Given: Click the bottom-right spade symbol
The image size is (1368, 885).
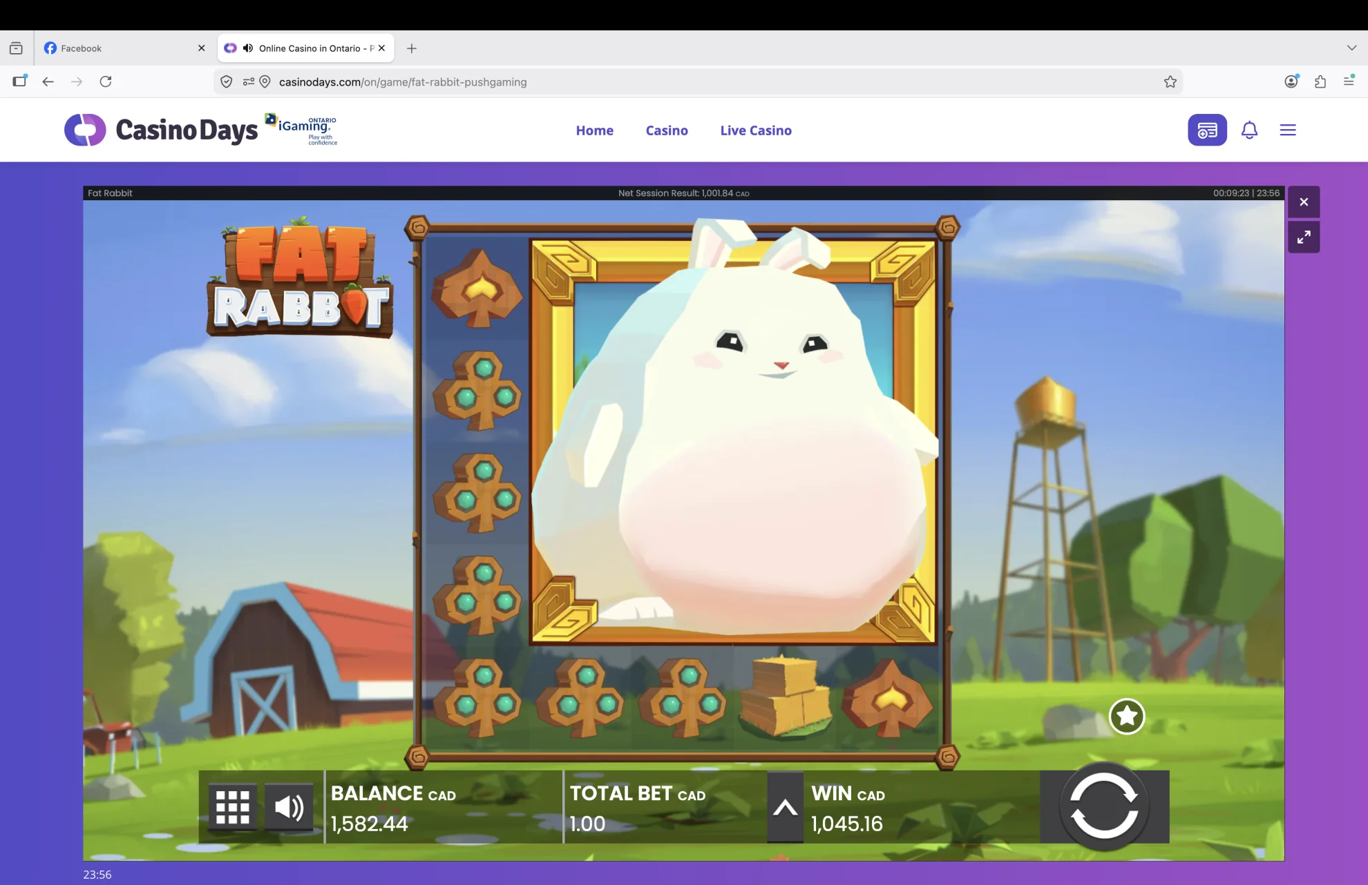Looking at the screenshot, I should [888, 699].
